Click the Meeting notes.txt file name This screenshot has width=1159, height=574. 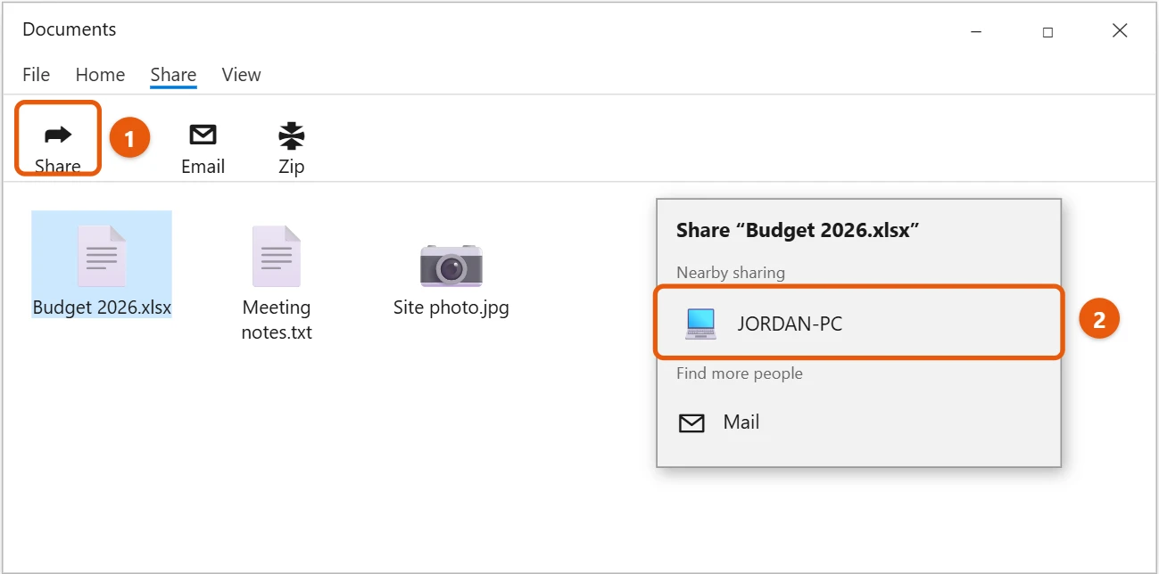click(277, 320)
